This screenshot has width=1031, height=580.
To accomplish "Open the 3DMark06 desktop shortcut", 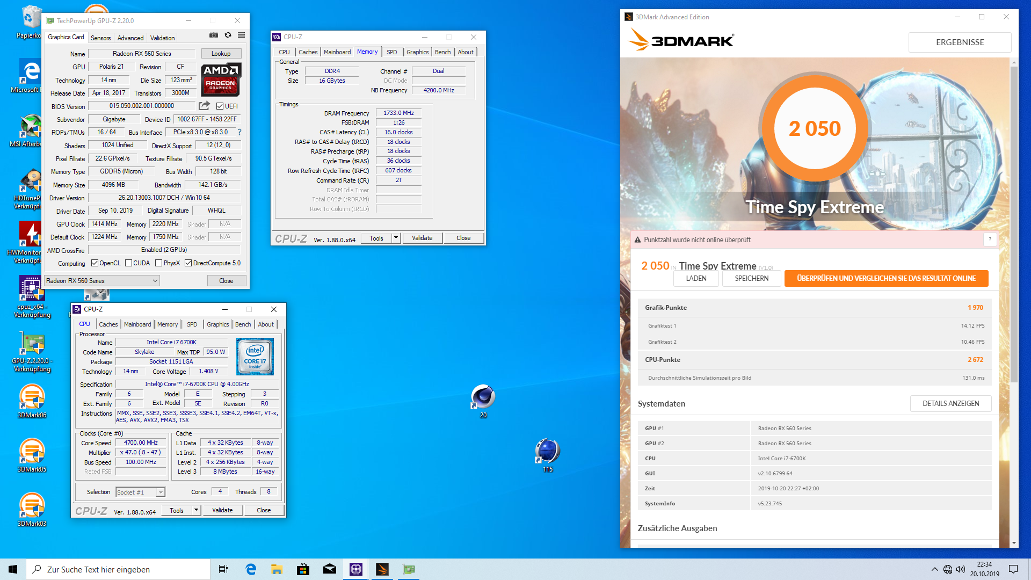I will 32,402.
